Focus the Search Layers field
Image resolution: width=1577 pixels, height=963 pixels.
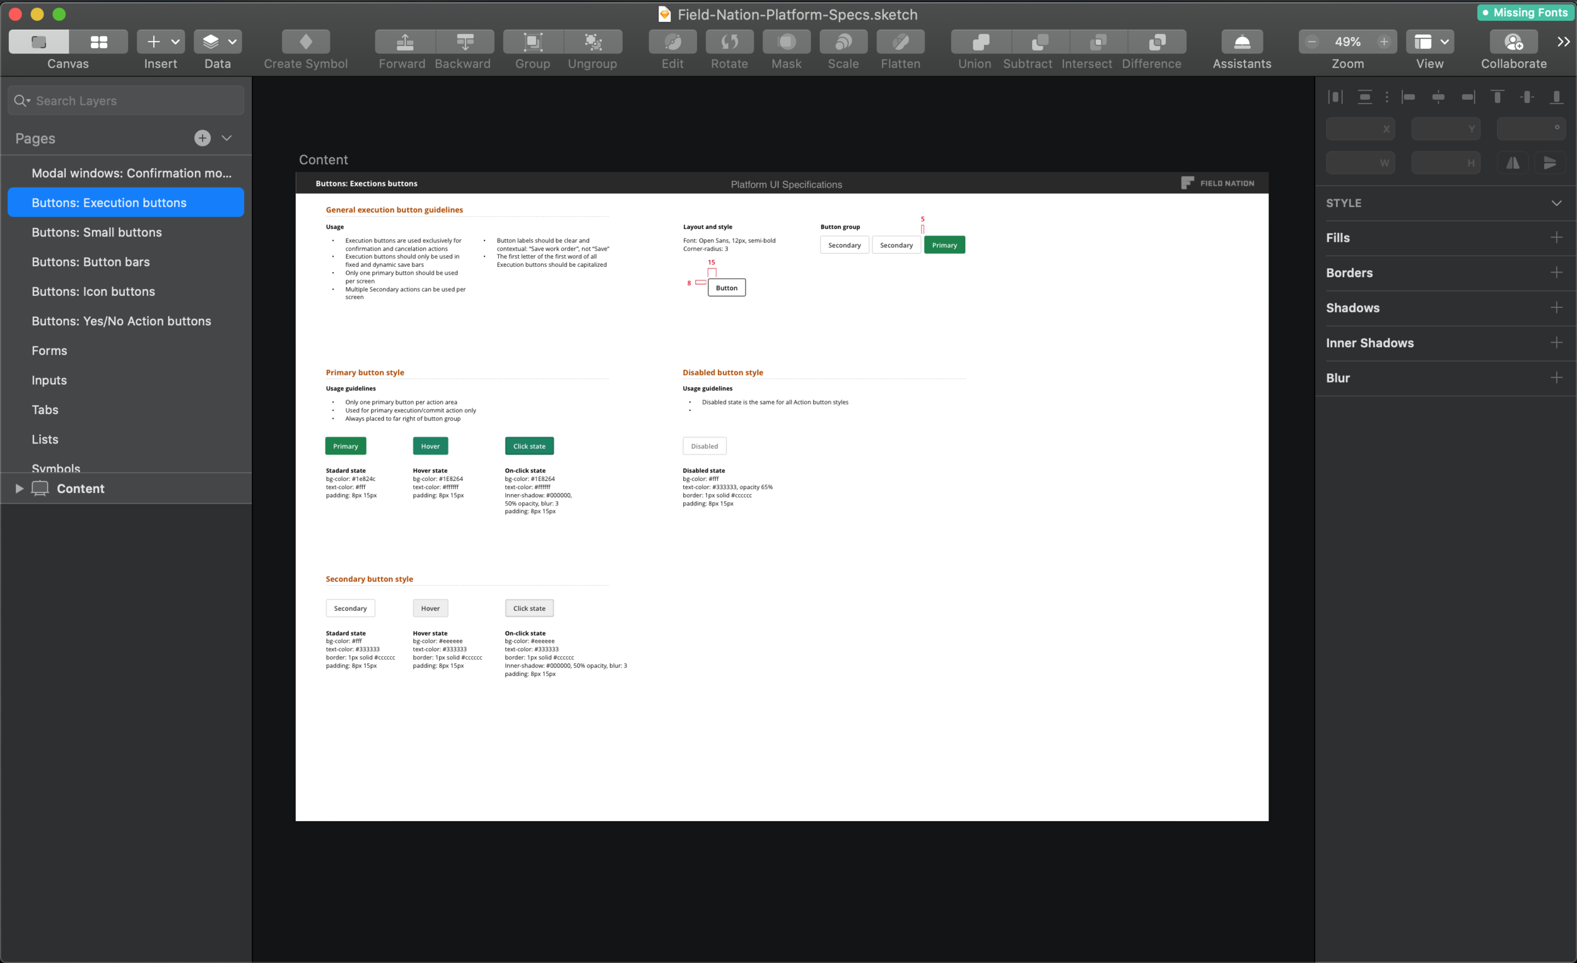click(126, 100)
